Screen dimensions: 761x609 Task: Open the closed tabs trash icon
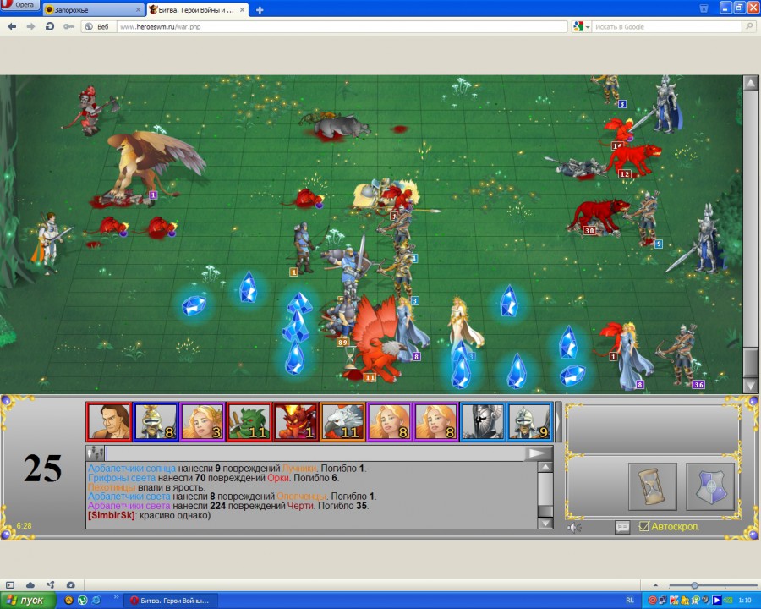click(x=704, y=8)
